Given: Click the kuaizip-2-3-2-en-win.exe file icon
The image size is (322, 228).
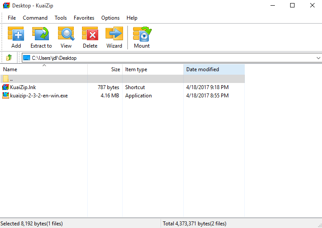Looking at the screenshot, I should (6, 95).
